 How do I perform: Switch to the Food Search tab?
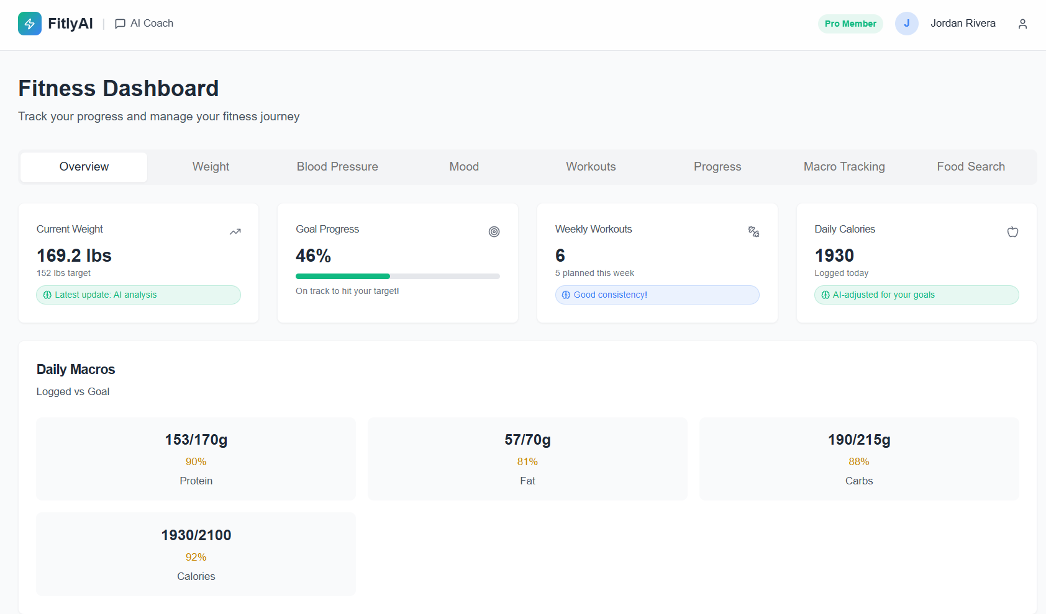click(x=970, y=166)
